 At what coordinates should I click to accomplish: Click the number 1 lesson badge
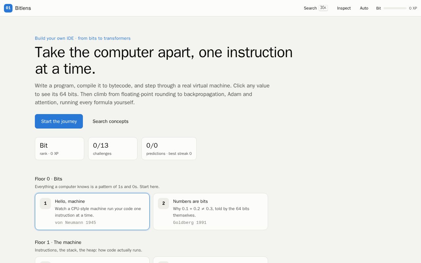[45, 203]
